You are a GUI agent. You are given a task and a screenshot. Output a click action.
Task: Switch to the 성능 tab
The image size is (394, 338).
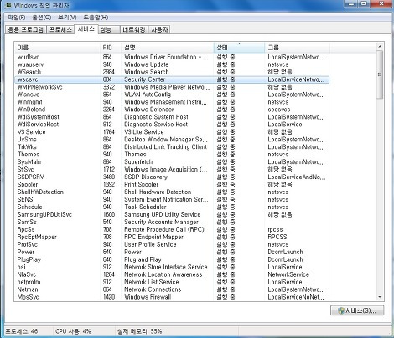coord(109,29)
